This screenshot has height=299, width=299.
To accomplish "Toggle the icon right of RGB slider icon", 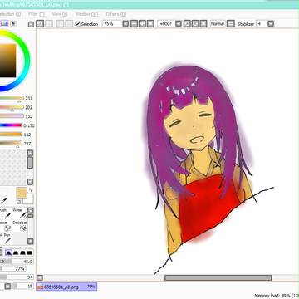I will coord(13,24).
